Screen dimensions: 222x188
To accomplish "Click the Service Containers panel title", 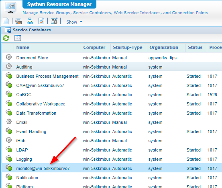I will [32, 30].
